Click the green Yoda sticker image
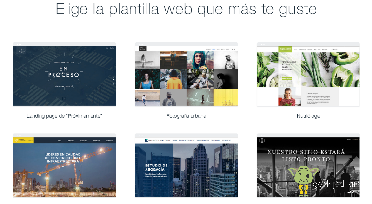The width and height of the screenshot is (372, 204). (x=303, y=180)
